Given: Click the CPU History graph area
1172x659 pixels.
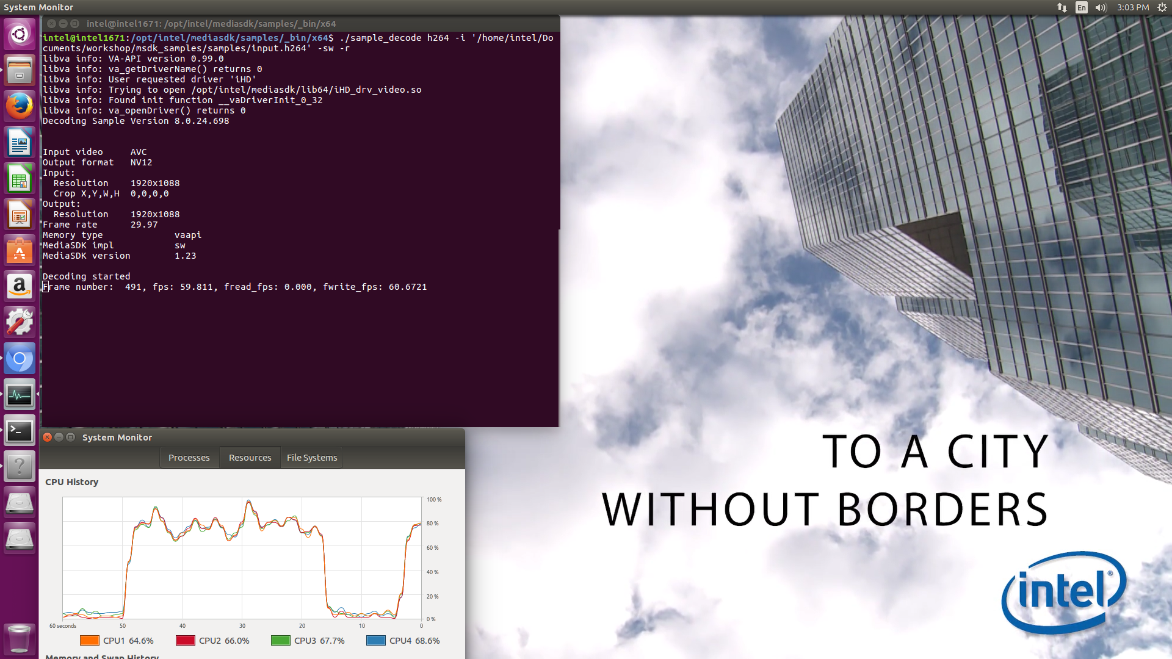Looking at the screenshot, I should point(242,558).
